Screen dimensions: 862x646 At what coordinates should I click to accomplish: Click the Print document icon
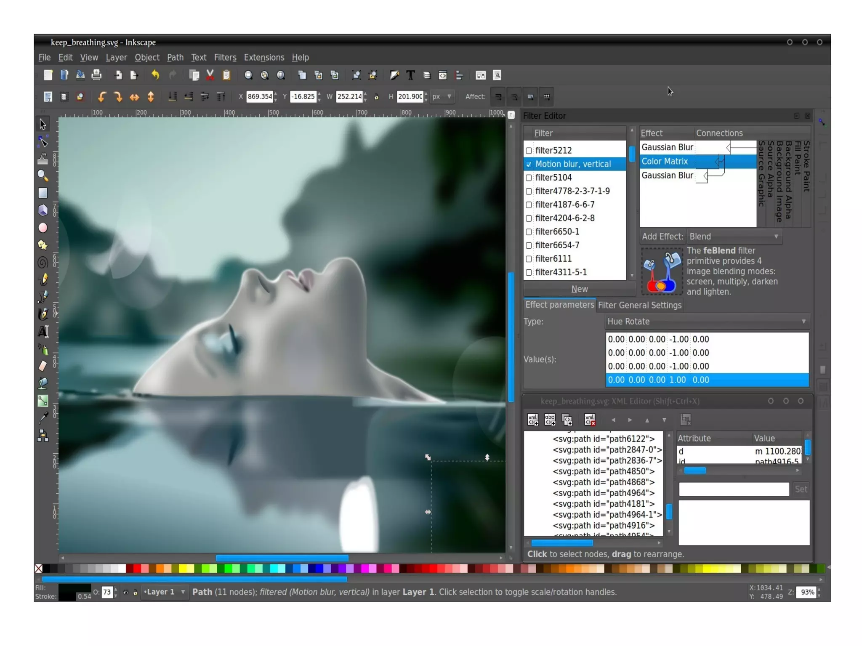click(x=96, y=75)
